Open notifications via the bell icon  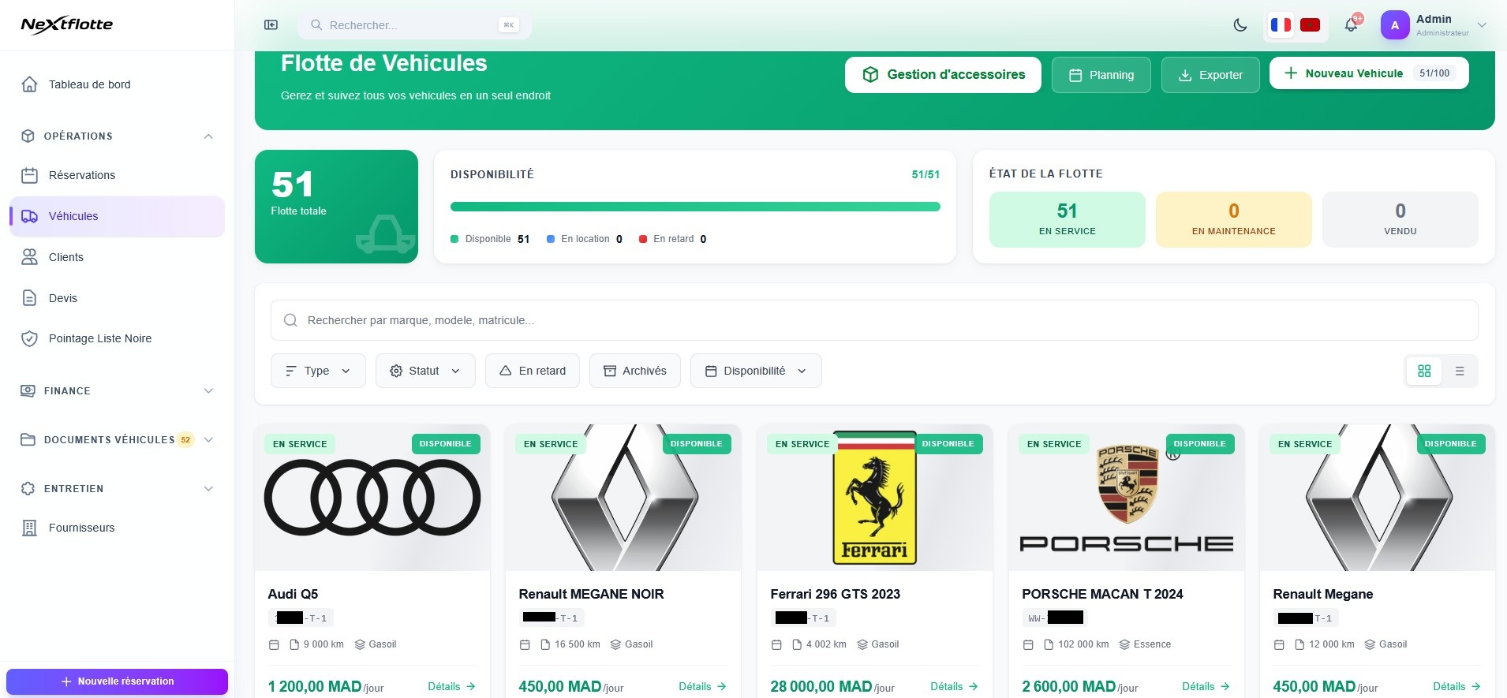tap(1351, 25)
